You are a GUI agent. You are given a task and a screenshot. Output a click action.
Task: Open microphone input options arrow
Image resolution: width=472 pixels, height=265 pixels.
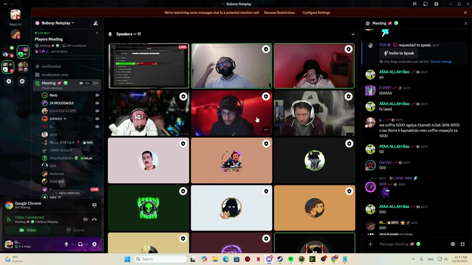pos(72,244)
